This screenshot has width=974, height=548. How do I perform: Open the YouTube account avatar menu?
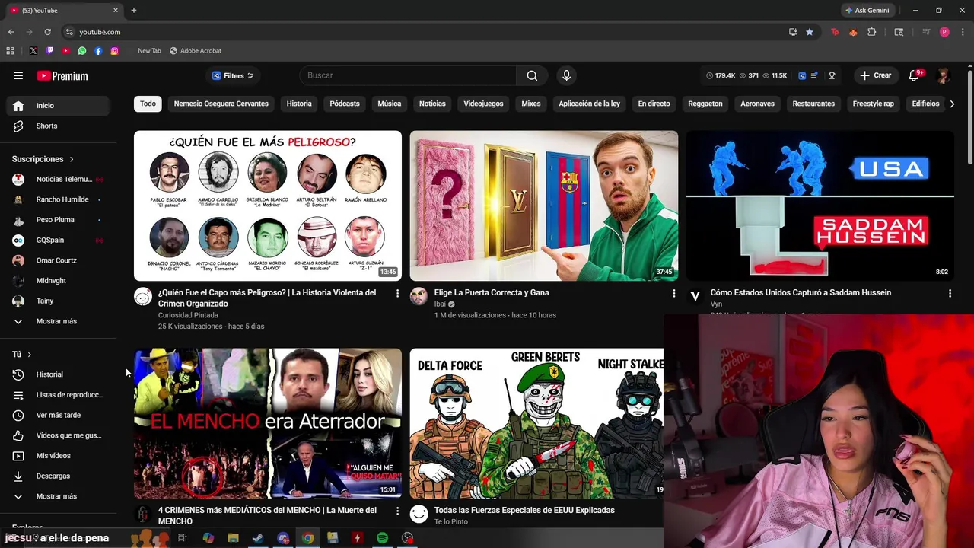[x=944, y=75]
